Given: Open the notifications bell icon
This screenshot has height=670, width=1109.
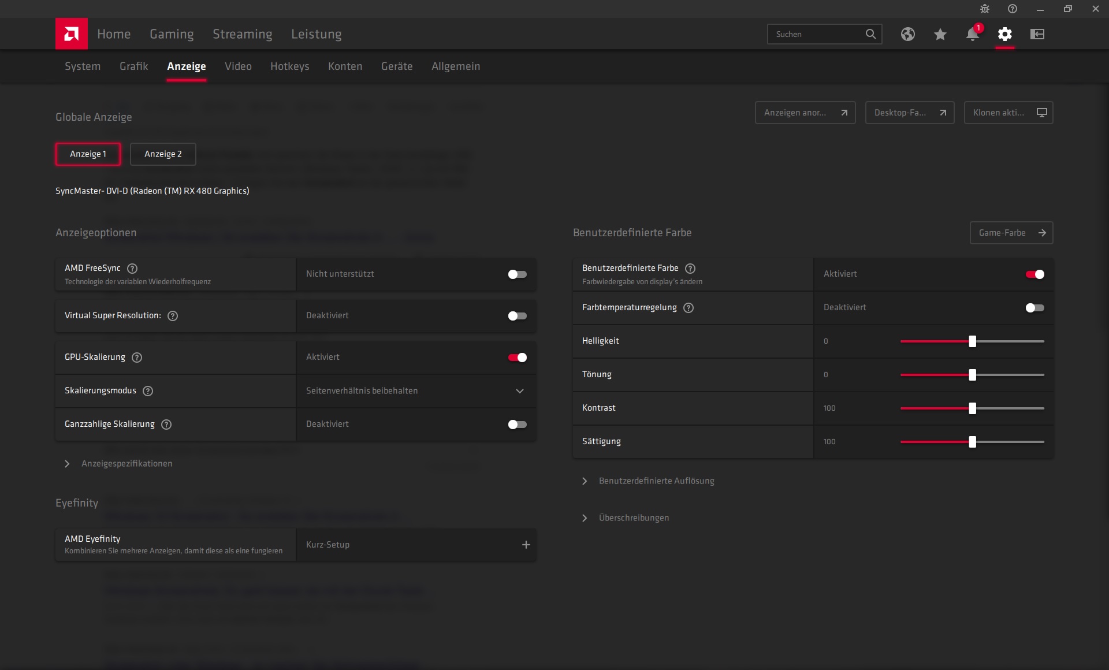Looking at the screenshot, I should click(x=973, y=34).
